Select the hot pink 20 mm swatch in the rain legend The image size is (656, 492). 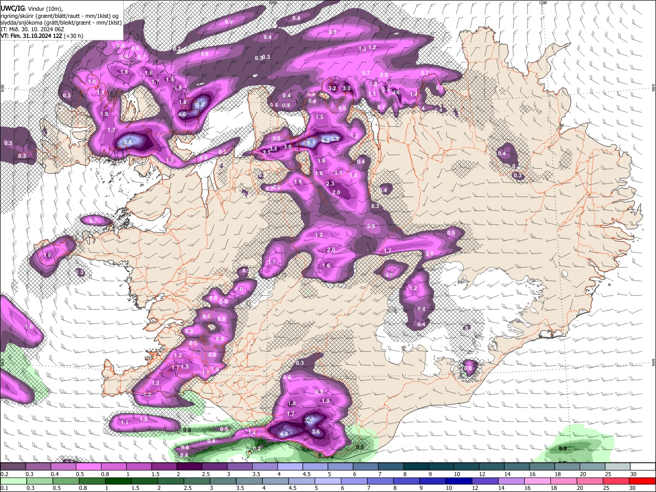tap(589, 481)
